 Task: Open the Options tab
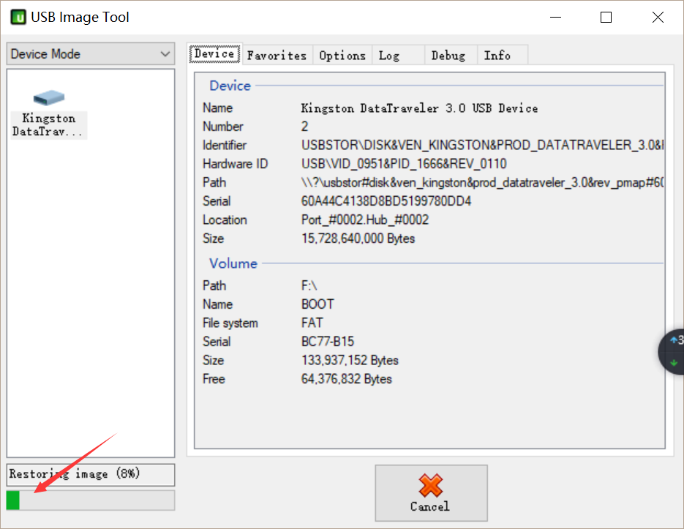click(342, 56)
